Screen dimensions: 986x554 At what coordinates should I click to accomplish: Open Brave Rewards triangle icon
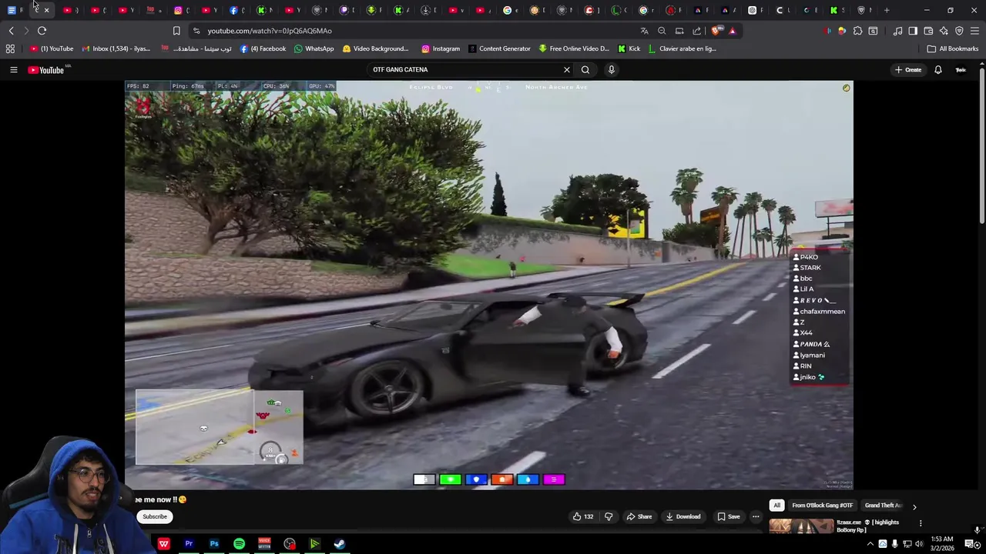point(732,31)
